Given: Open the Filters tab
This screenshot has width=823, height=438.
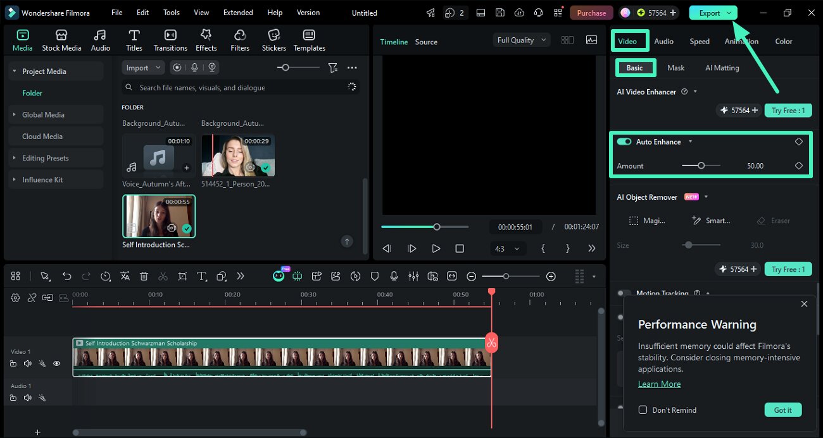Looking at the screenshot, I should [x=240, y=40].
